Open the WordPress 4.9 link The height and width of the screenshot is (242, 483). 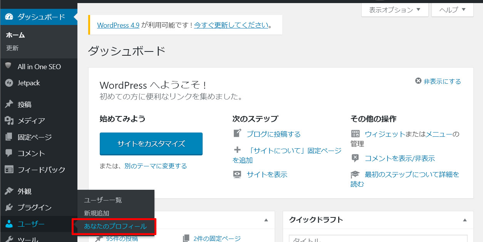pyautogui.click(x=118, y=25)
